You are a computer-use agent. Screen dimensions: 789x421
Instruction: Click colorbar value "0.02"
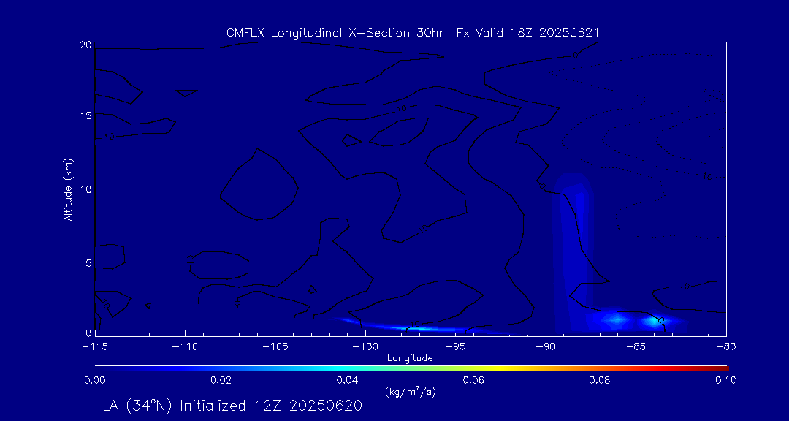point(221,380)
